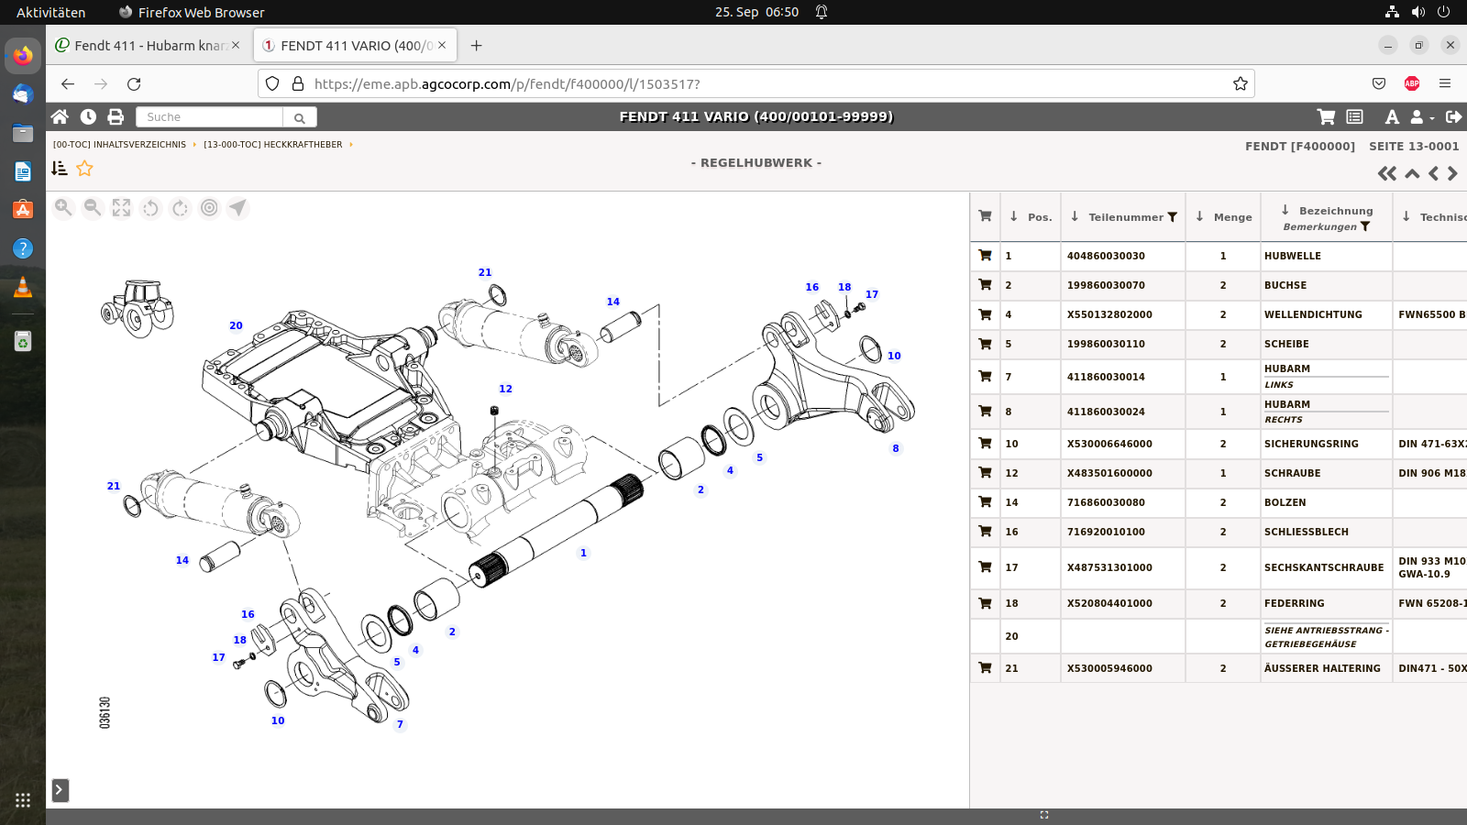Open user account dropdown
The image size is (1467, 825).
(1421, 116)
